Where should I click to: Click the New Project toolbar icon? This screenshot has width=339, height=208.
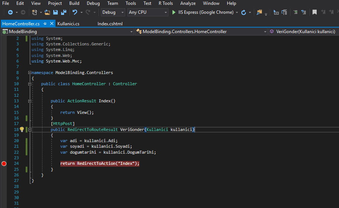(x=35, y=12)
